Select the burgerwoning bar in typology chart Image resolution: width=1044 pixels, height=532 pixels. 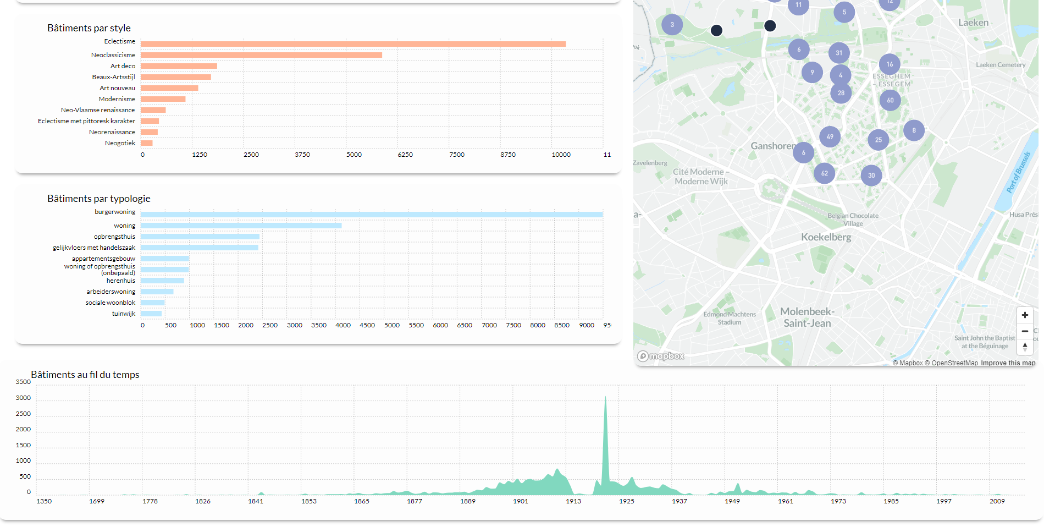coord(372,215)
